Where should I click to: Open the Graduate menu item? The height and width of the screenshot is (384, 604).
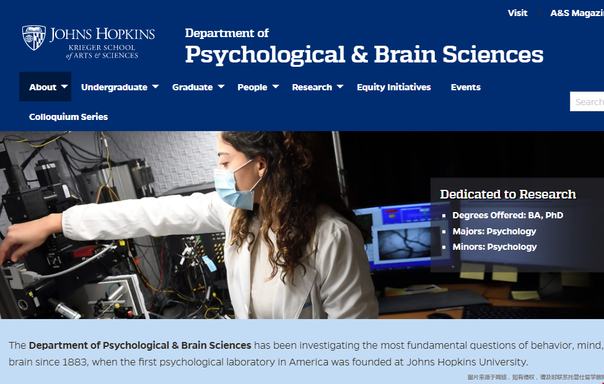click(192, 87)
